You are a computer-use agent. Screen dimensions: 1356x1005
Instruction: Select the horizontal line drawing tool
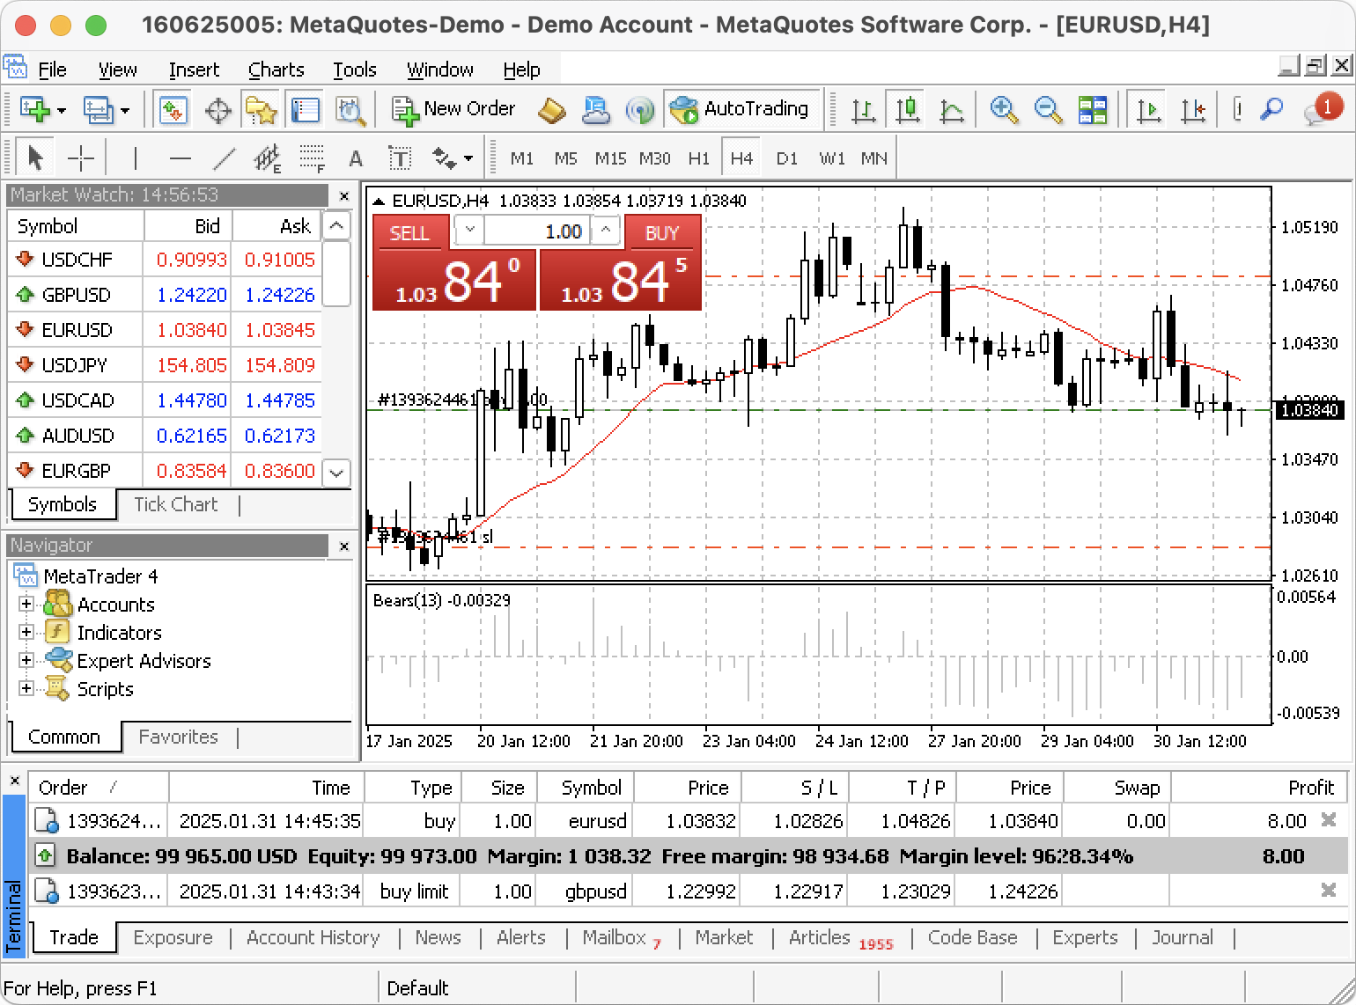(180, 158)
